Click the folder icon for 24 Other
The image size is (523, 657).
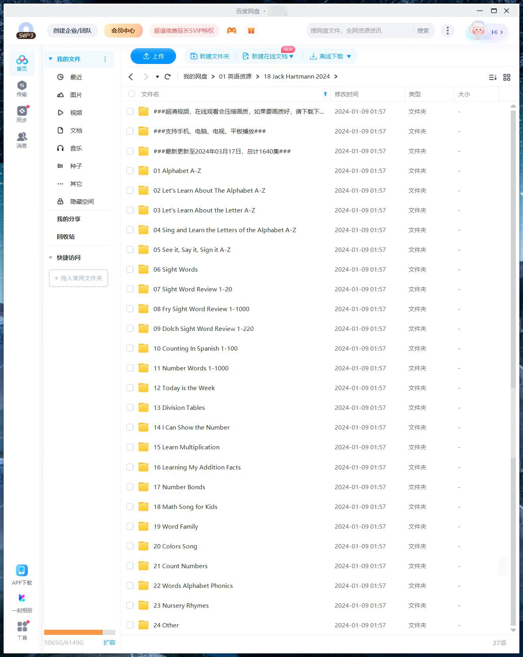tap(144, 625)
